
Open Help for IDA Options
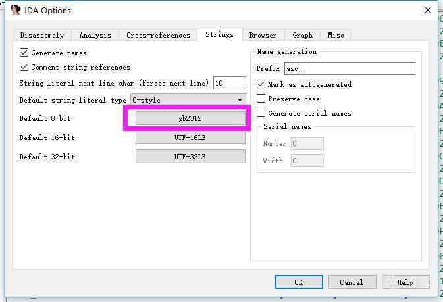tap(405, 282)
